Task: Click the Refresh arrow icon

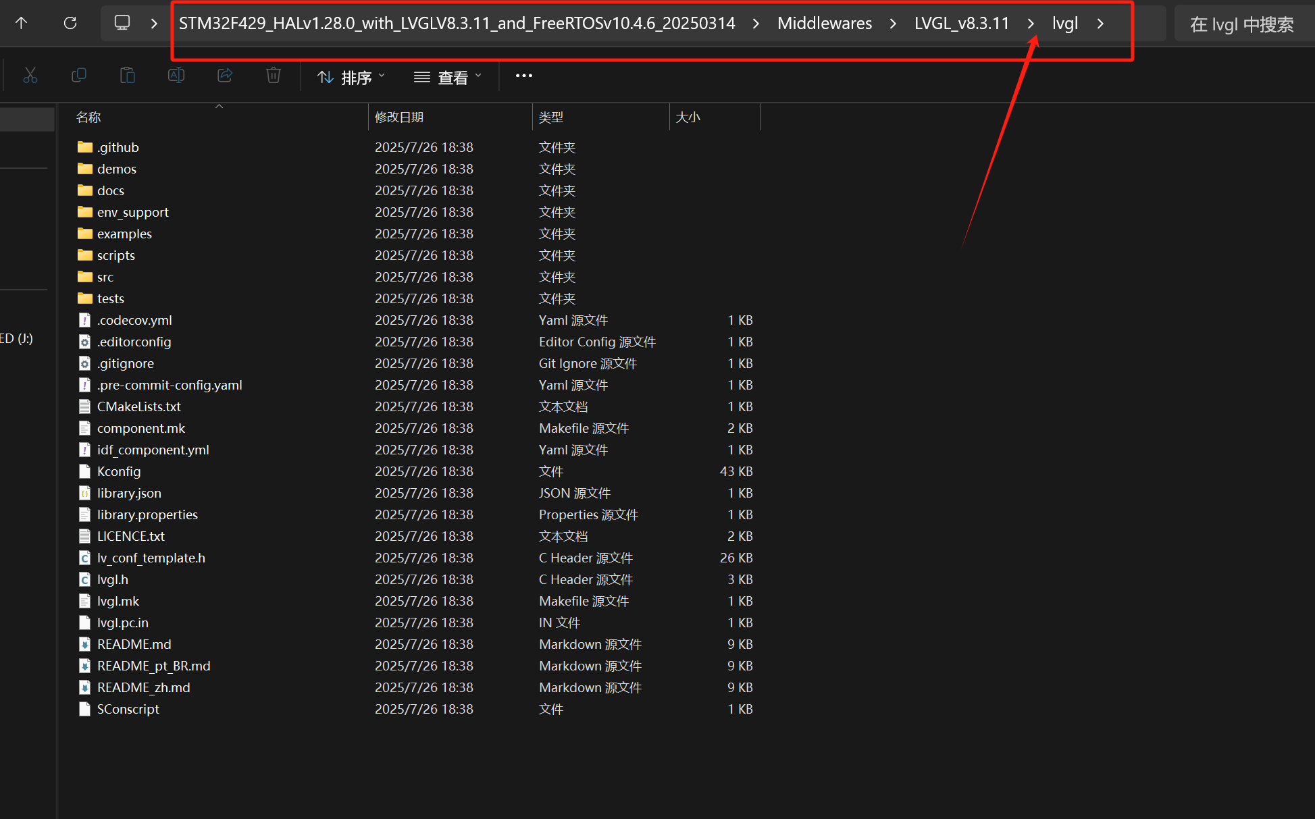Action: point(70,24)
